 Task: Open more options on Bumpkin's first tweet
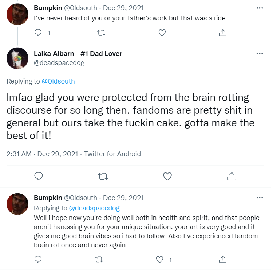coord(260,8)
